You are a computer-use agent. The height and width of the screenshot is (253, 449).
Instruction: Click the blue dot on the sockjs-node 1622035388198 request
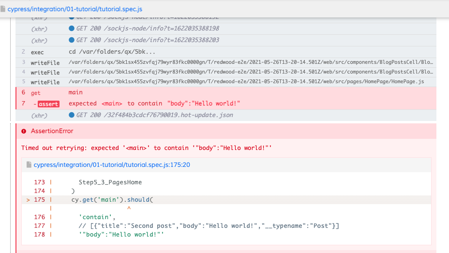tap(72, 29)
